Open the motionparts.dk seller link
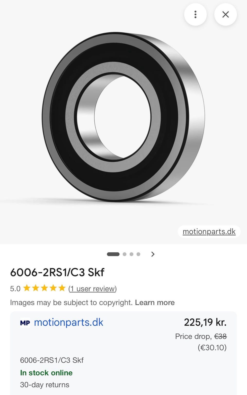Viewport: 247px width, 395px height. coord(68,322)
